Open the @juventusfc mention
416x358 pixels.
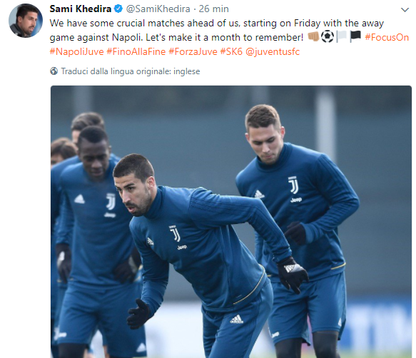pyautogui.click(x=273, y=51)
